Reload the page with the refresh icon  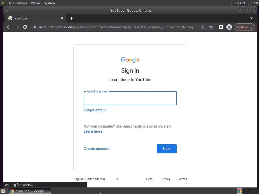coord(25,27)
